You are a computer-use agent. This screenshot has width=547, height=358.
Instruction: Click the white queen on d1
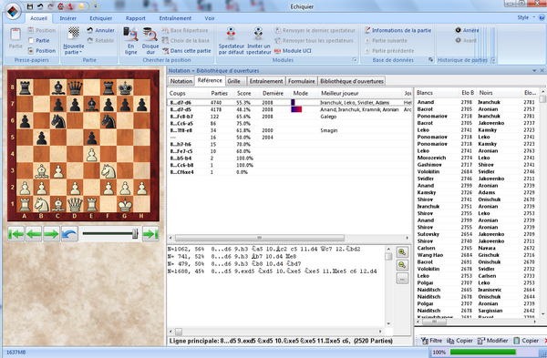(75, 205)
